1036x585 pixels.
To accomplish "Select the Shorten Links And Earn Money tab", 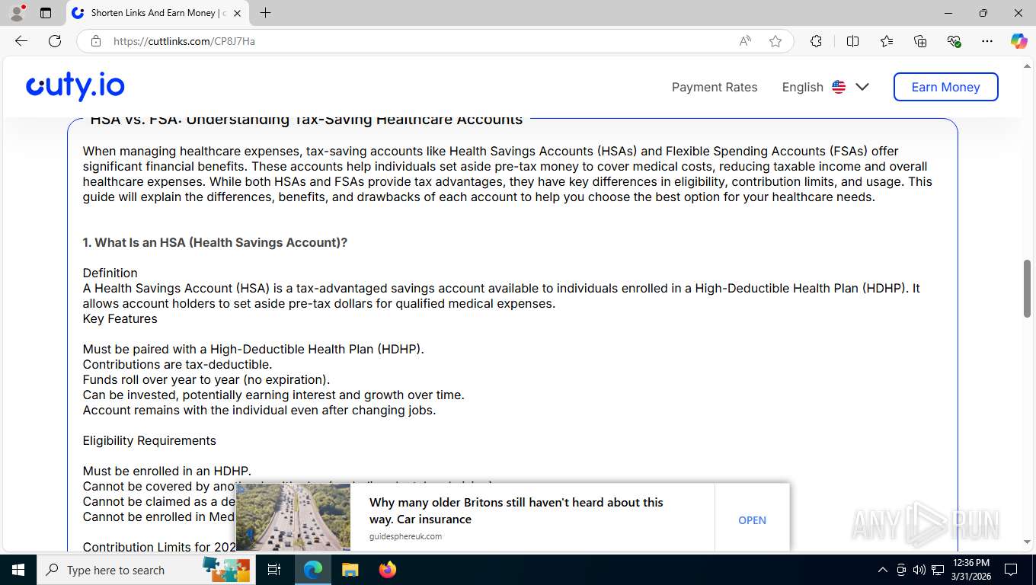I will pos(156,13).
